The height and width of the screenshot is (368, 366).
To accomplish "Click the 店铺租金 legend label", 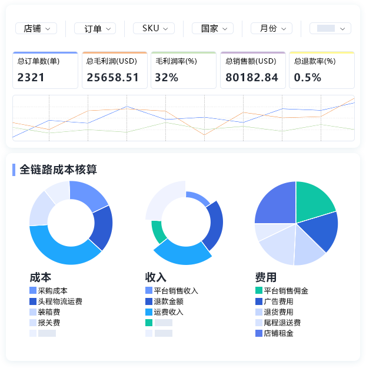I will click(279, 333).
